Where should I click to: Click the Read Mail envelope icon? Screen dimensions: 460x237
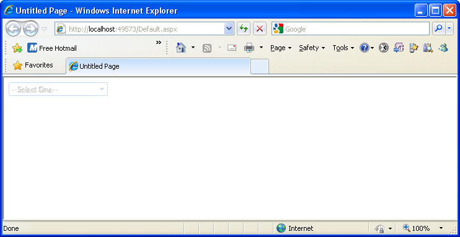[x=232, y=48]
